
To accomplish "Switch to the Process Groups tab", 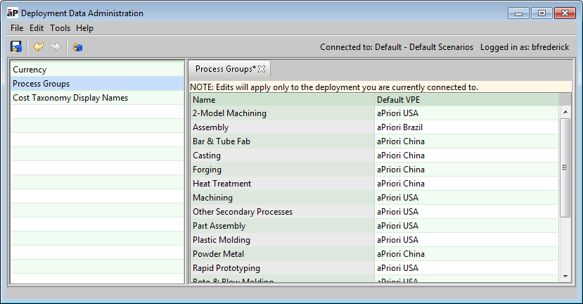I will coord(225,69).
